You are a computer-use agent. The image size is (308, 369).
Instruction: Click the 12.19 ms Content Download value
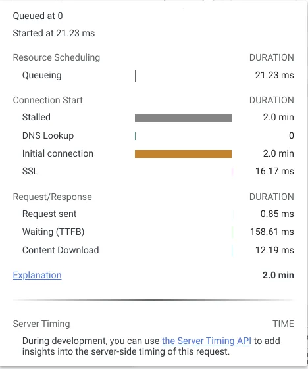click(x=274, y=250)
